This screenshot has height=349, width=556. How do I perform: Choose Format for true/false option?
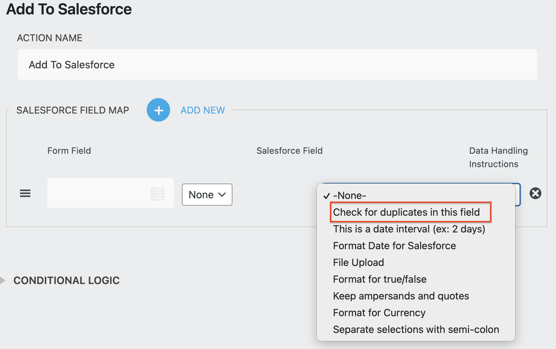[x=379, y=279]
